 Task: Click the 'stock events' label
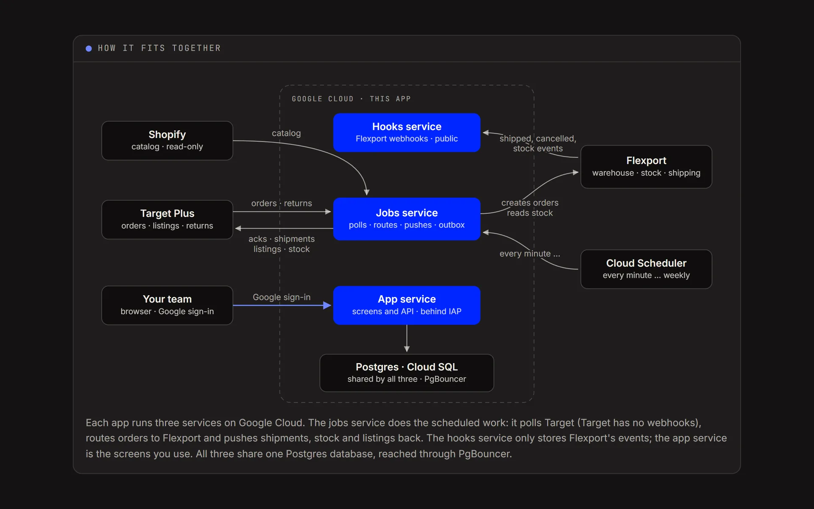(x=538, y=148)
